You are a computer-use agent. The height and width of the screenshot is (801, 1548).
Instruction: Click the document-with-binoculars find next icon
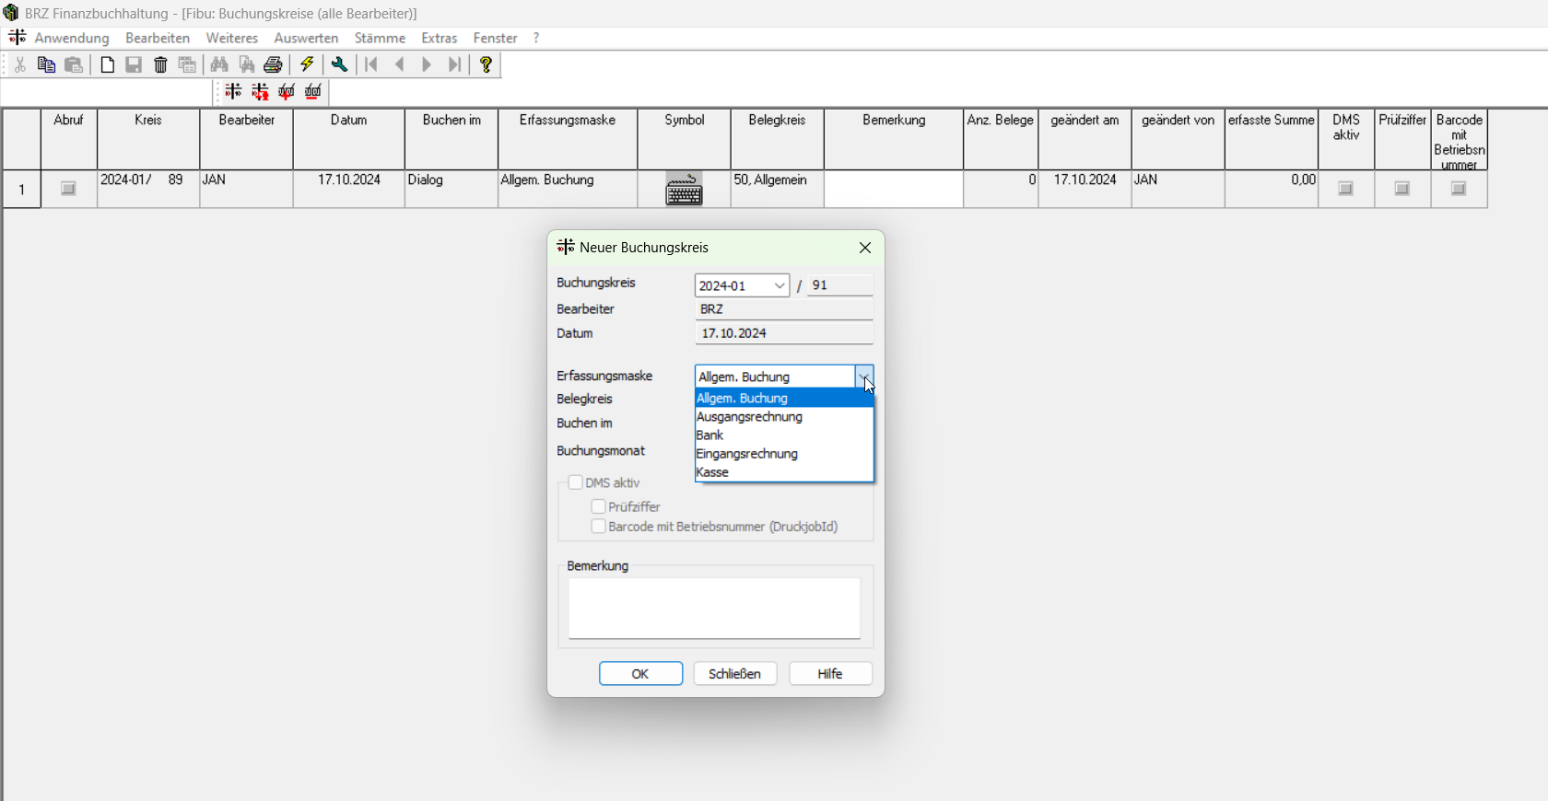(247, 65)
